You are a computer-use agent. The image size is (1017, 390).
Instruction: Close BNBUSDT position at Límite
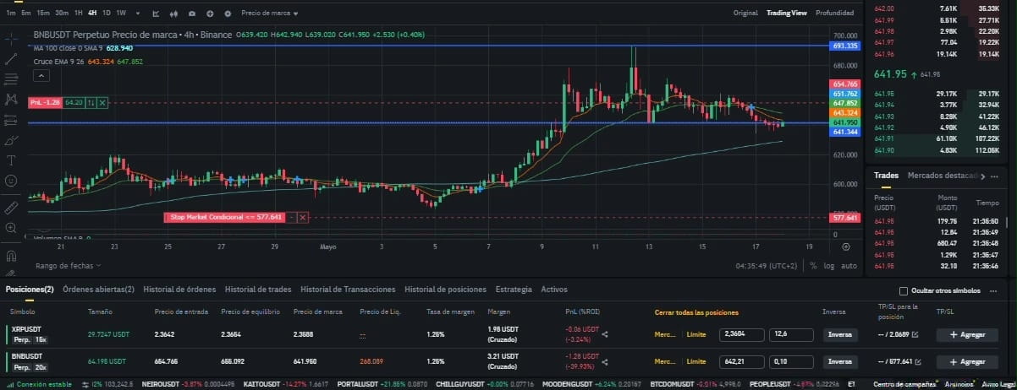tap(695, 361)
